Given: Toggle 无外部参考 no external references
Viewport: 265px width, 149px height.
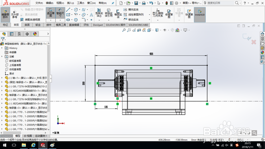Looking at the screenshot, I should pyautogui.click(x=15, y=14).
